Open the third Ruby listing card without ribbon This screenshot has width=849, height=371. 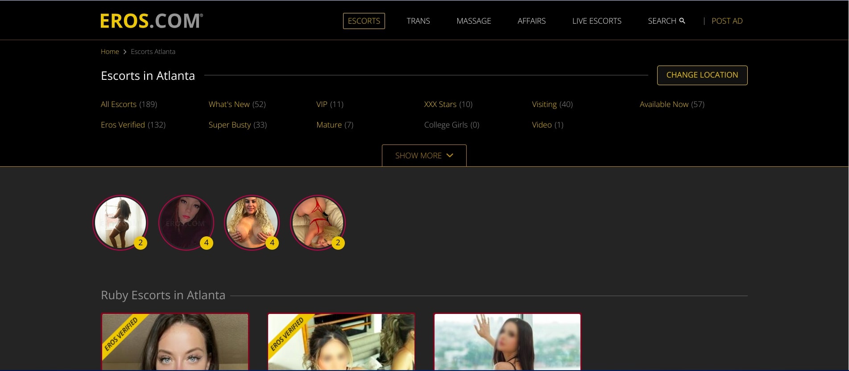(x=508, y=342)
